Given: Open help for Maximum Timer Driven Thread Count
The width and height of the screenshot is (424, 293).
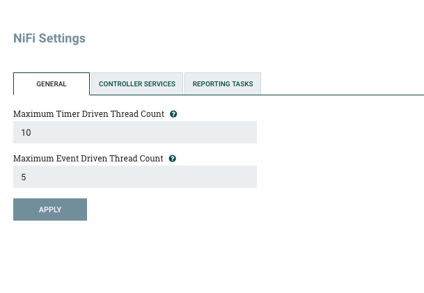Looking at the screenshot, I should 173,113.
